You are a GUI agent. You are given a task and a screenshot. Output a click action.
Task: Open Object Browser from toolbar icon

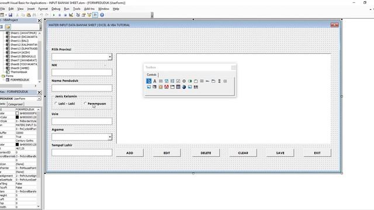(89, 15)
